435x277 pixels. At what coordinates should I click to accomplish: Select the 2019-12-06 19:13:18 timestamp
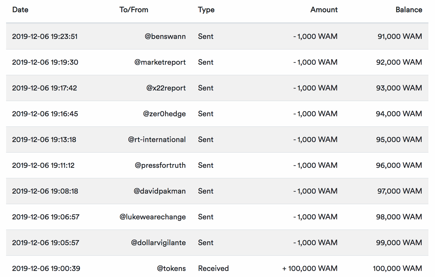[x=44, y=140]
